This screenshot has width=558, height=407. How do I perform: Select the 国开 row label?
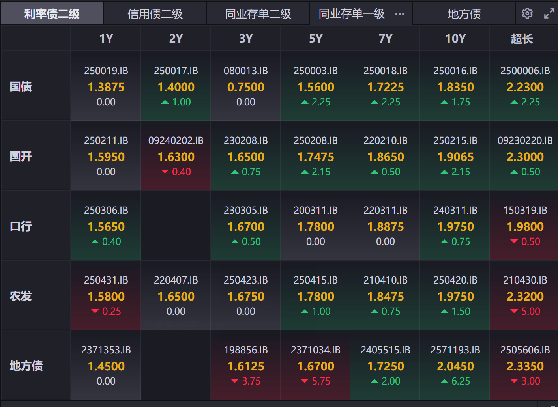pos(21,157)
